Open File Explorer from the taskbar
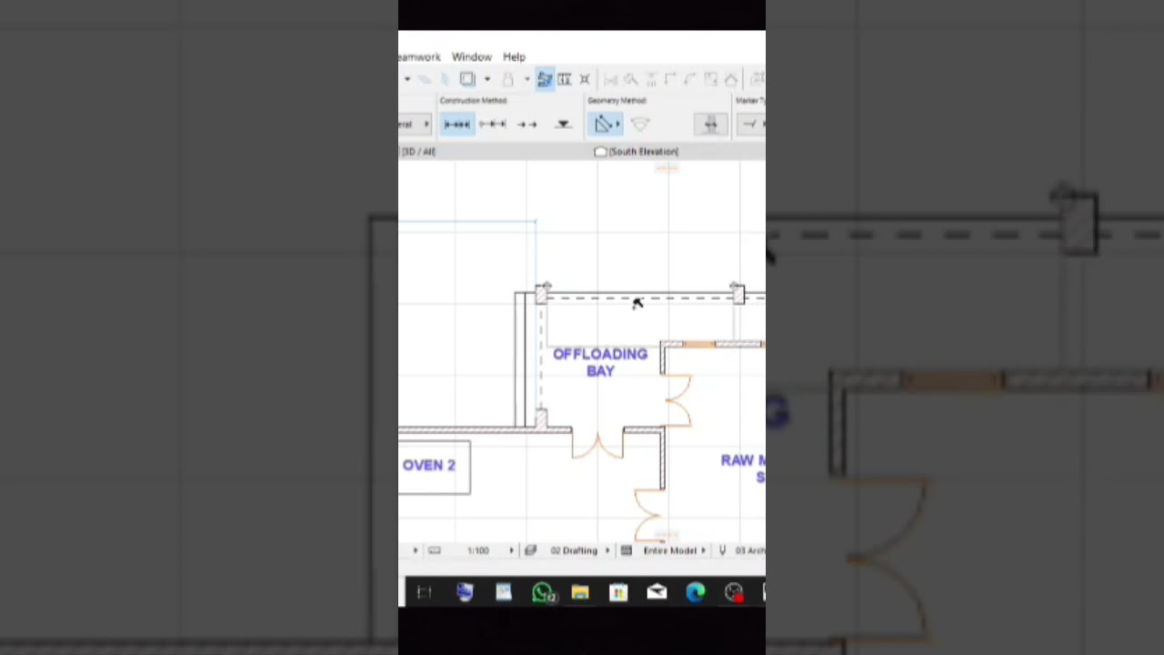The height and width of the screenshot is (655, 1164). [x=580, y=593]
